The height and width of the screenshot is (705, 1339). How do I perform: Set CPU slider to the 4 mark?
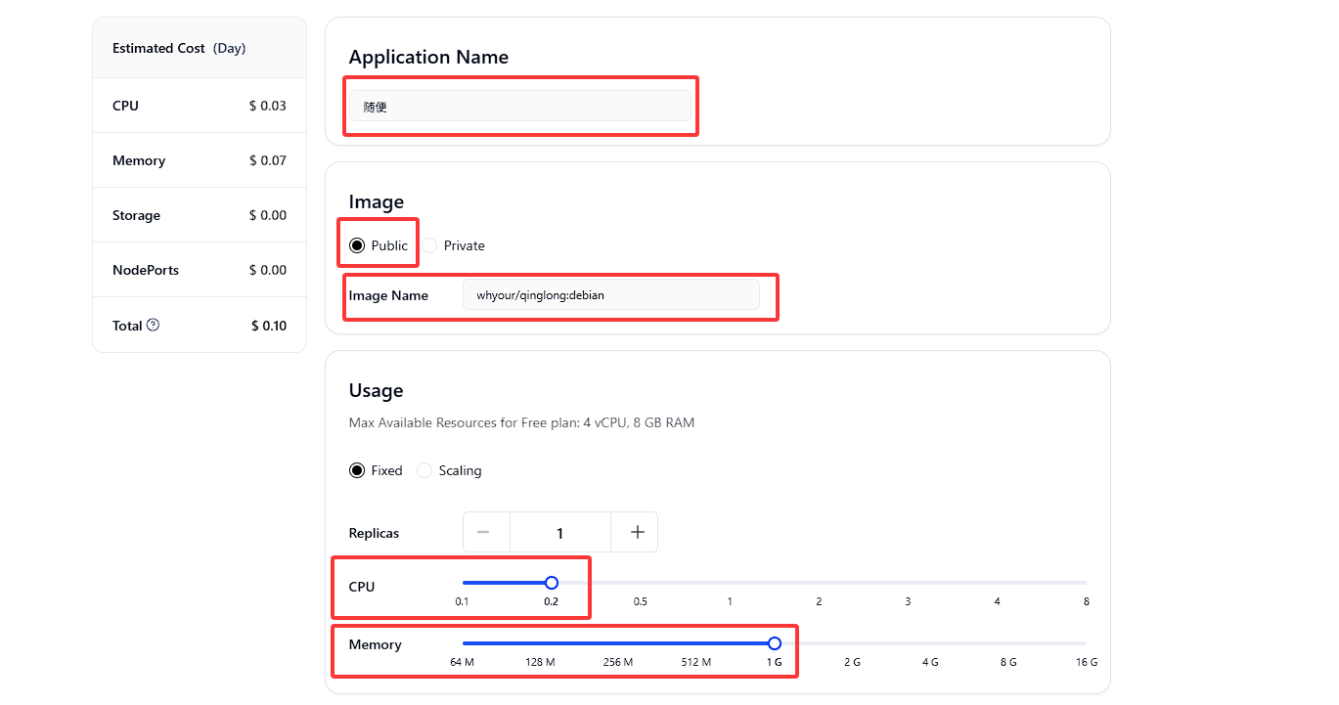tap(997, 583)
